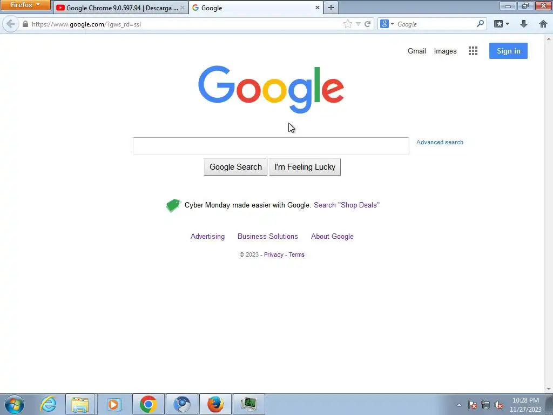Click the search bar magnifier icon
553x415 pixels.
tap(480, 24)
